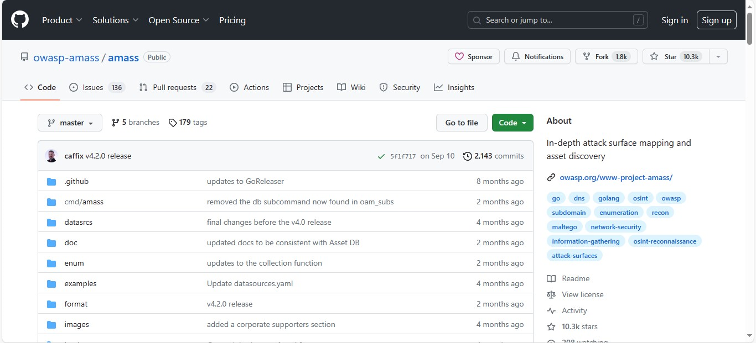Click the datasrcs folder icon

tap(51, 223)
